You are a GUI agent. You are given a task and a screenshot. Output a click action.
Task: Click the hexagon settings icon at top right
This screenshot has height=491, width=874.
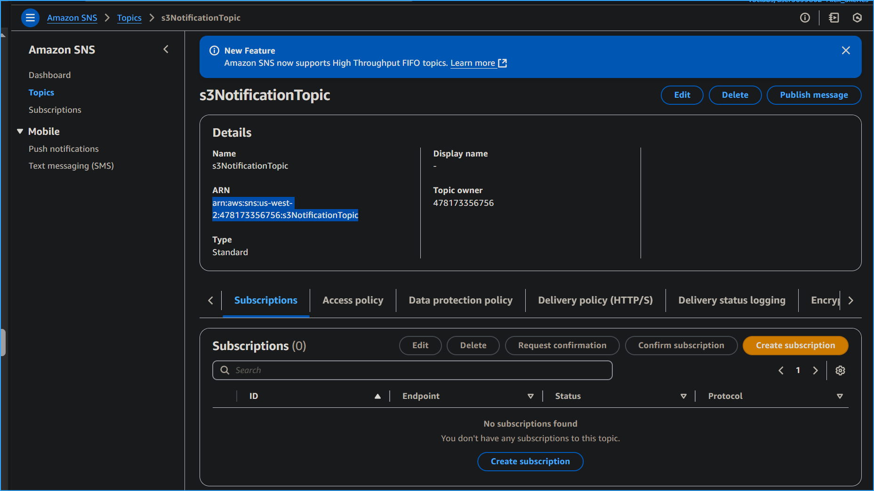click(x=857, y=18)
